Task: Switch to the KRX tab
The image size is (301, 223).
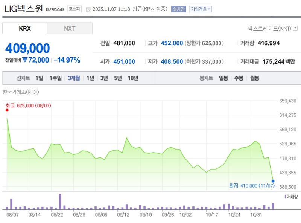Action: click(x=25, y=28)
